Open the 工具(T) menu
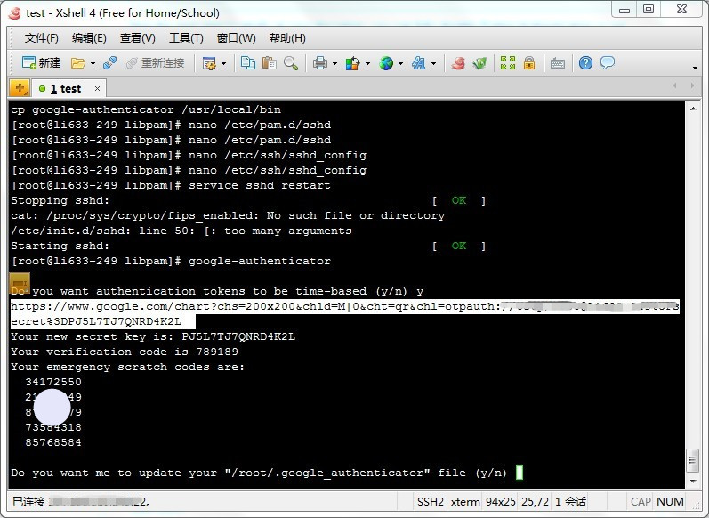 pyautogui.click(x=186, y=38)
